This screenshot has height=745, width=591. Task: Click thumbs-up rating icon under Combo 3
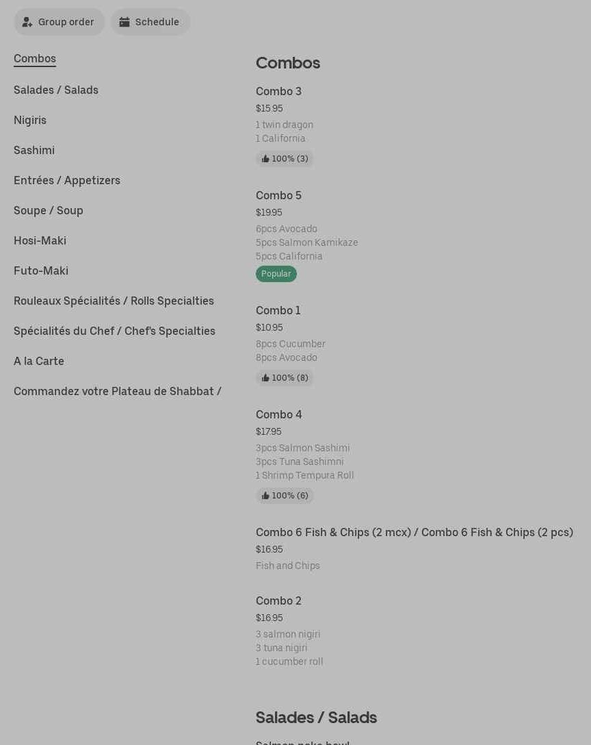point(265,159)
